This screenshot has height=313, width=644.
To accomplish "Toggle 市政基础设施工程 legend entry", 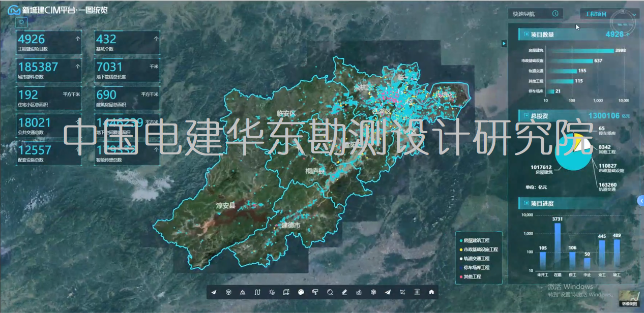I will [x=478, y=249].
